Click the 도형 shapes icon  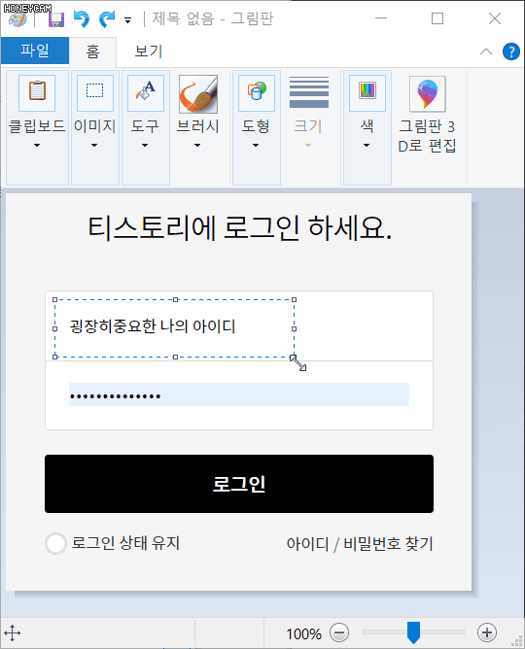click(257, 93)
